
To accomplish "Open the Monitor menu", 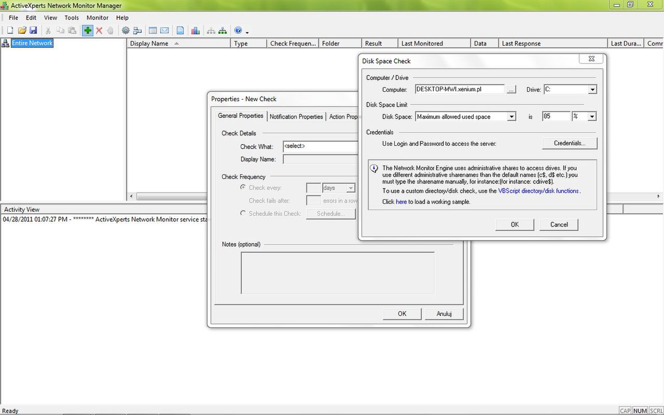I will click(x=98, y=18).
